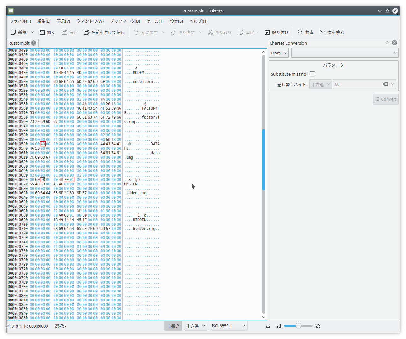Clear the substitute byte value field
This screenshot has width=406, height=339.
coord(385,84)
